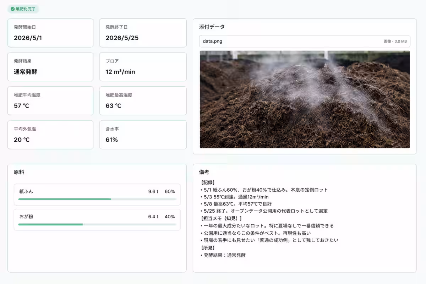Click the 備考 section heading
Image resolution: width=426 pixels, height=284 pixels.
pyautogui.click(x=204, y=172)
